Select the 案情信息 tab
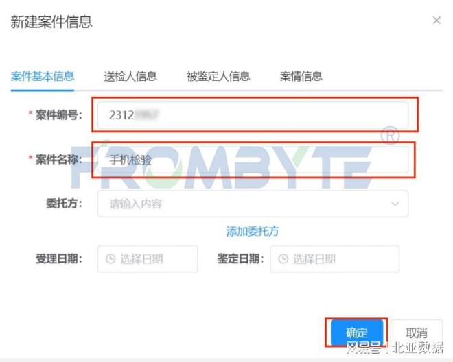 (x=301, y=77)
